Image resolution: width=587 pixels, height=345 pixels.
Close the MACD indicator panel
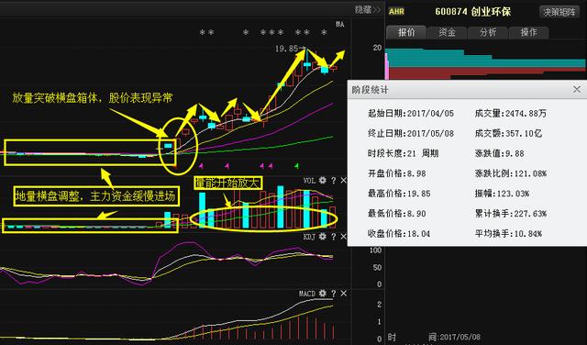pyautogui.click(x=343, y=294)
